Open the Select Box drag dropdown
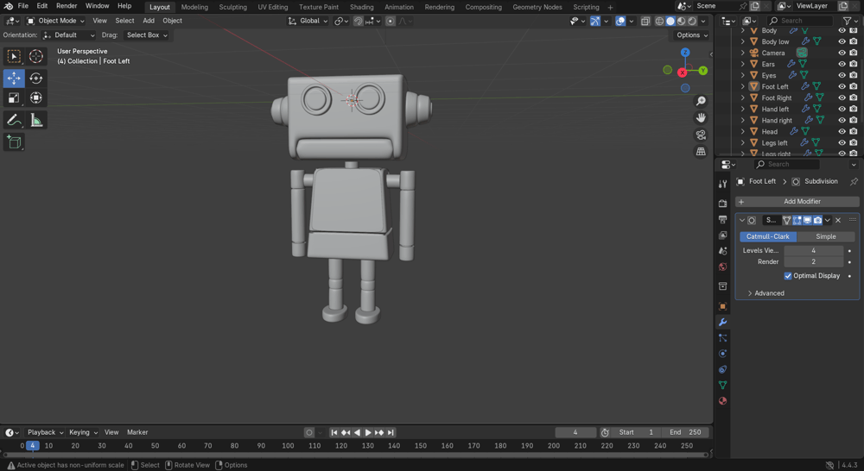864x471 pixels. click(145, 35)
